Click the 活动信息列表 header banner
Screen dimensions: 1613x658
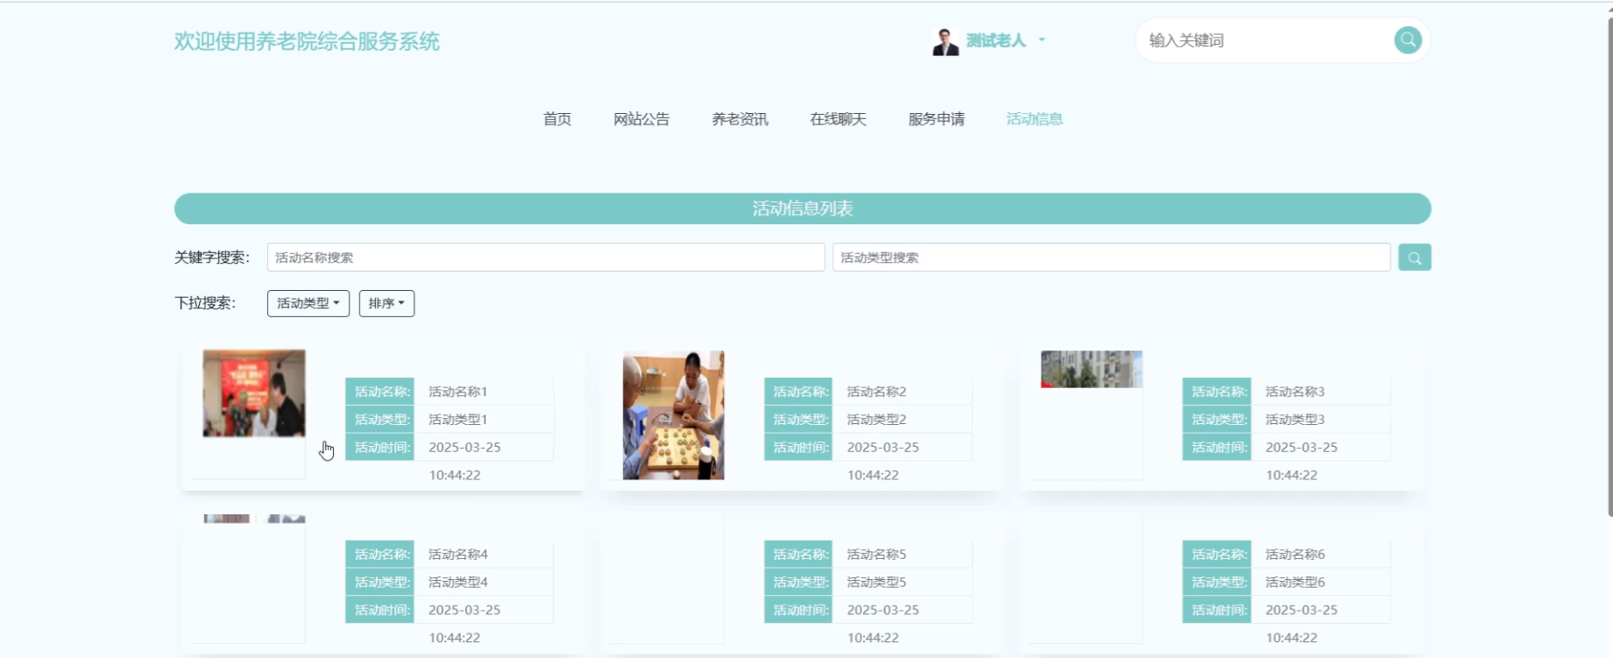pos(803,209)
